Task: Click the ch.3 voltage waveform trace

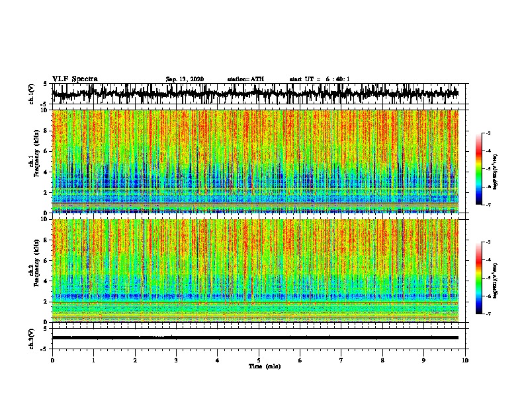Action: [x=255, y=338]
